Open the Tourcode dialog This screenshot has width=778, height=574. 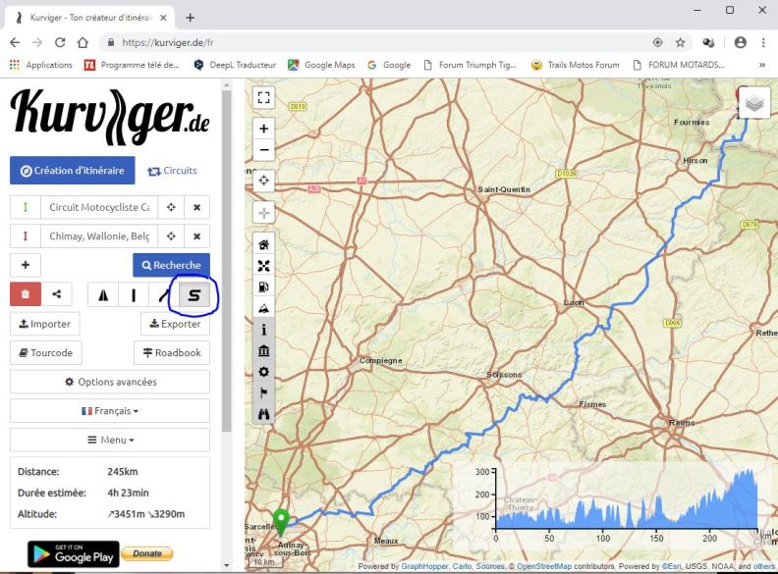click(45, 353)
